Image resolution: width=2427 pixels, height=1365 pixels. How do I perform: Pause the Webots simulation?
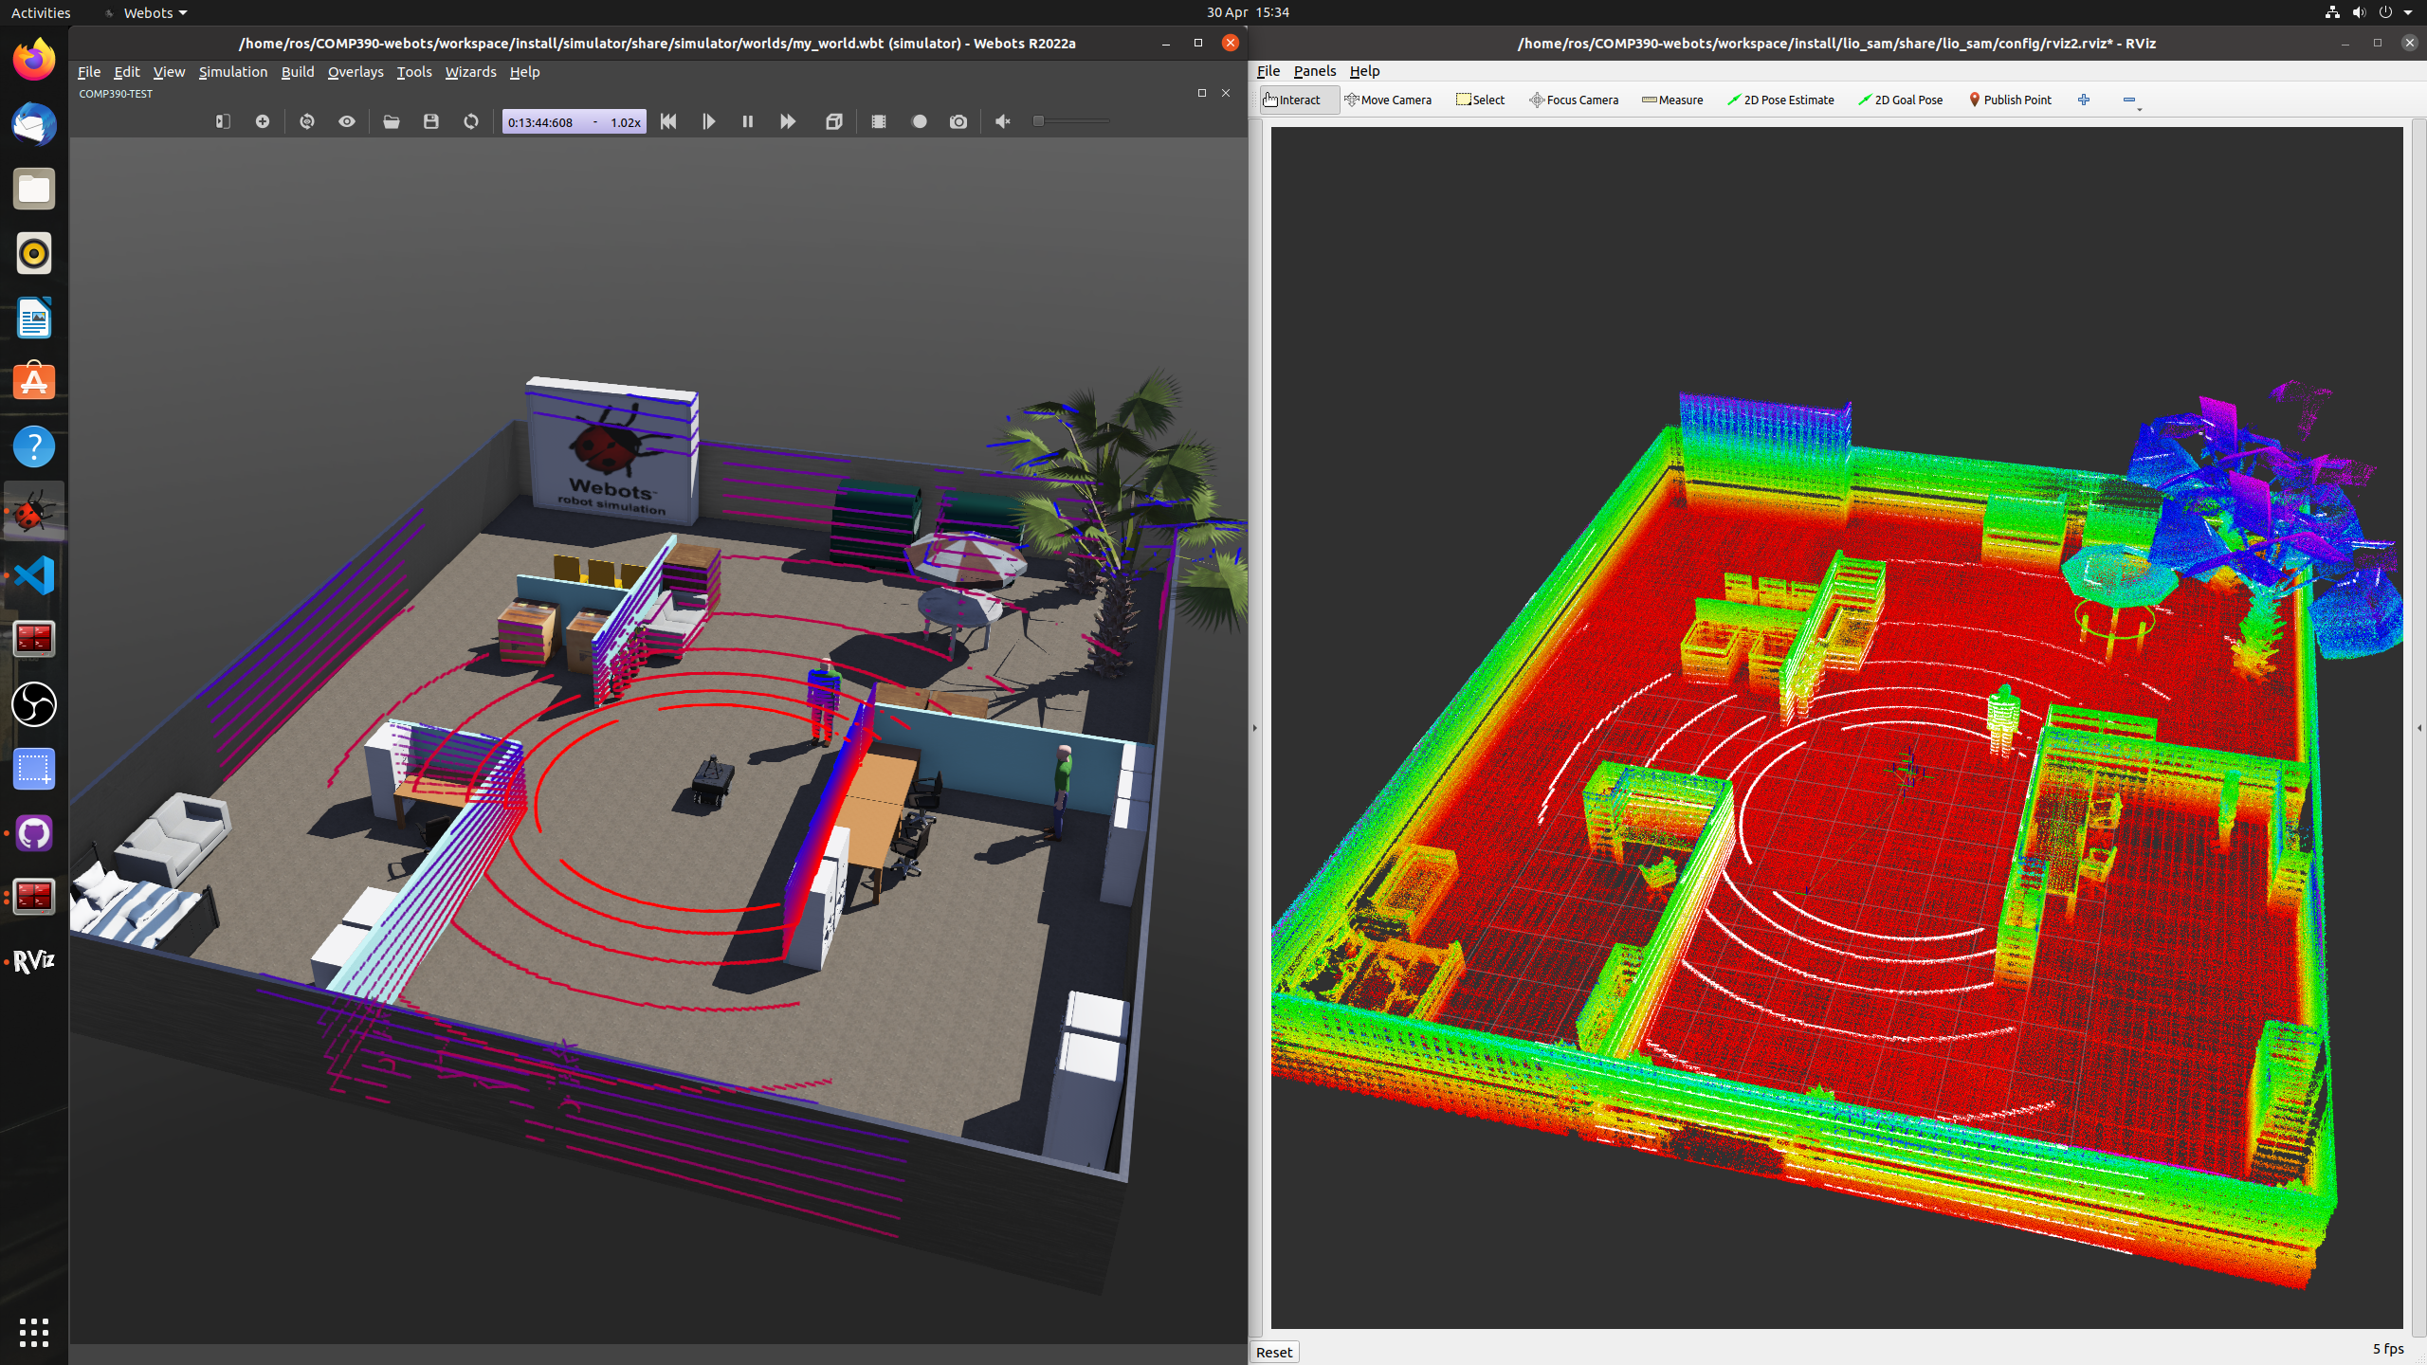747,121
